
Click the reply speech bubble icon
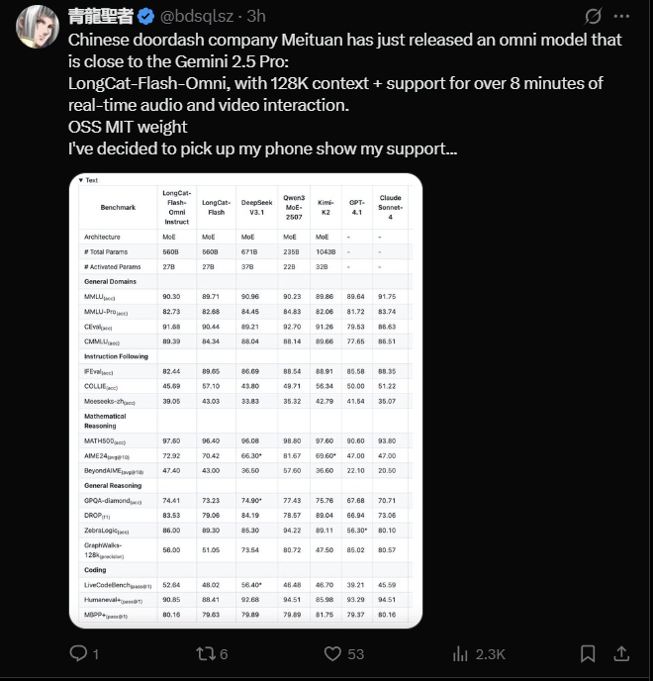(x=79, y=653)
